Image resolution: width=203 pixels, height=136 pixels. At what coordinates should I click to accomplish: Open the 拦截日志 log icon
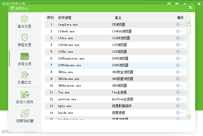coord(25,75)
